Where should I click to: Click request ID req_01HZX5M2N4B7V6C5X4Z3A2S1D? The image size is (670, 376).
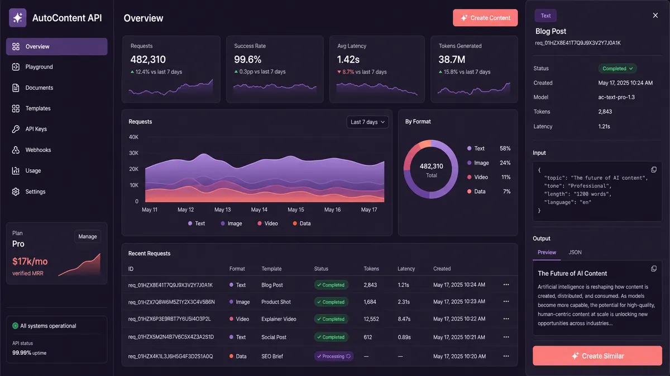171,337
